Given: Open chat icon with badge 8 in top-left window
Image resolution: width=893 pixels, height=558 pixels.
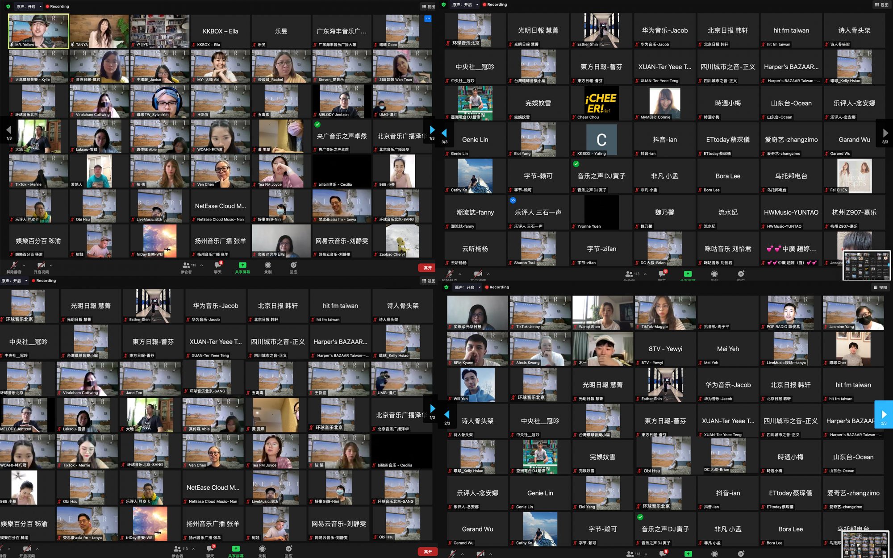Looking at the screenshot, I should coord(217,266).
